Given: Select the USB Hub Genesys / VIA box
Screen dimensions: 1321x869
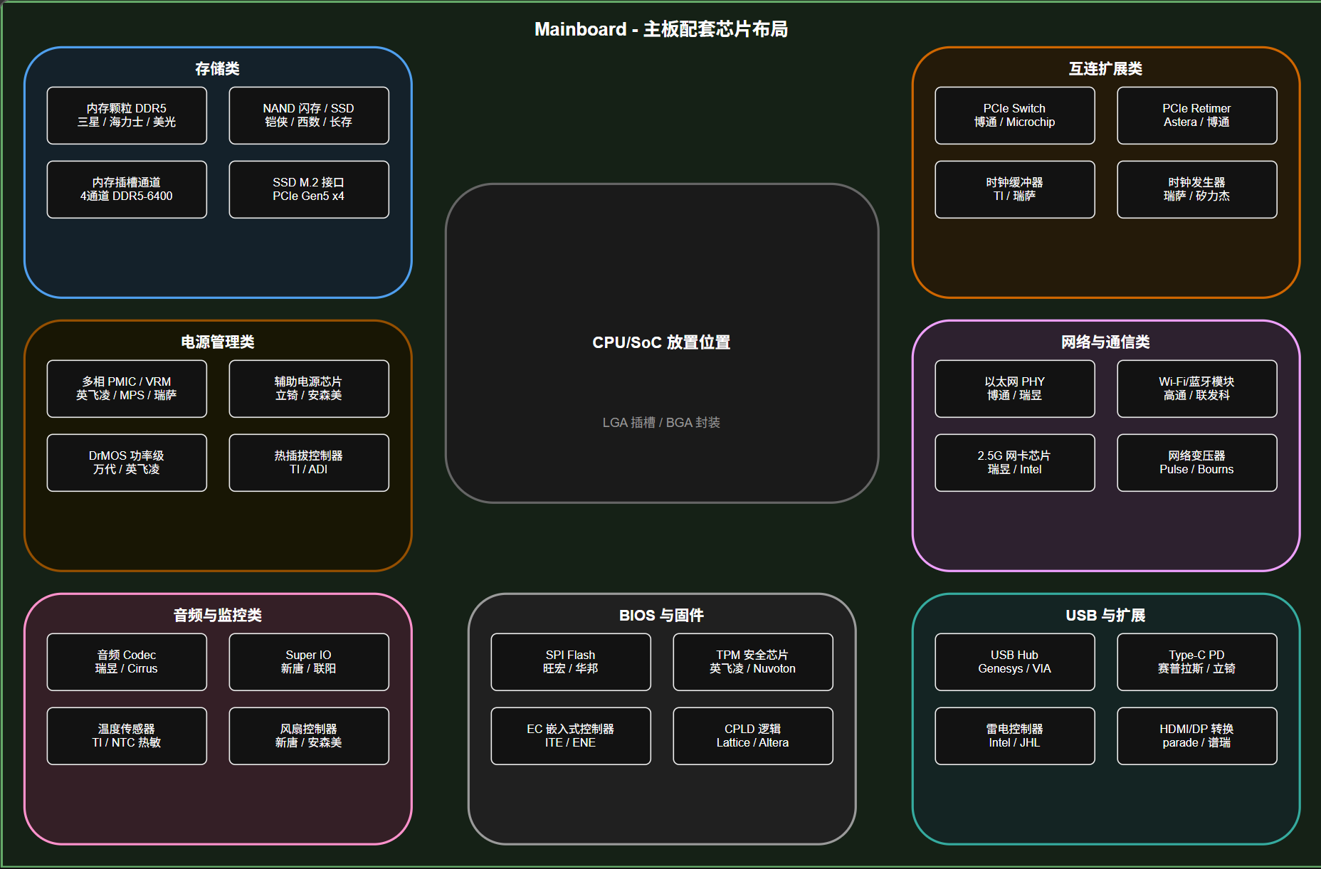Looking at the screenshot, I should coord(1015,662).
